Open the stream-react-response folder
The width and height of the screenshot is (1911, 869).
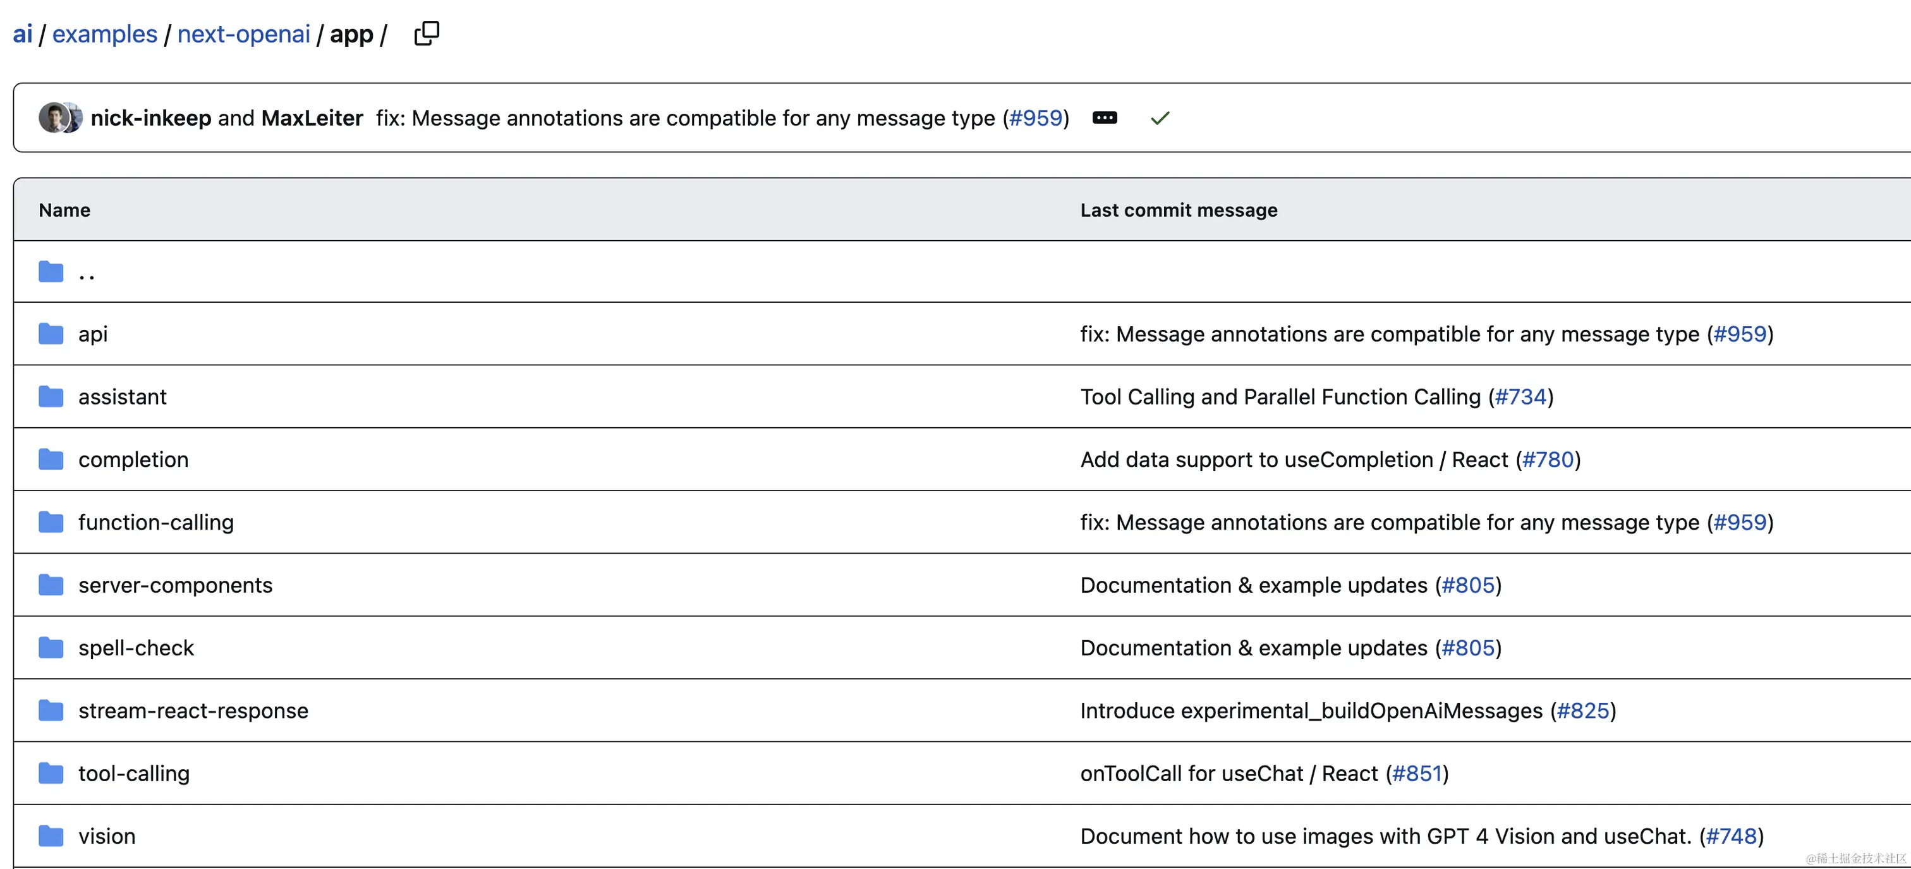(x=193, y=711)
